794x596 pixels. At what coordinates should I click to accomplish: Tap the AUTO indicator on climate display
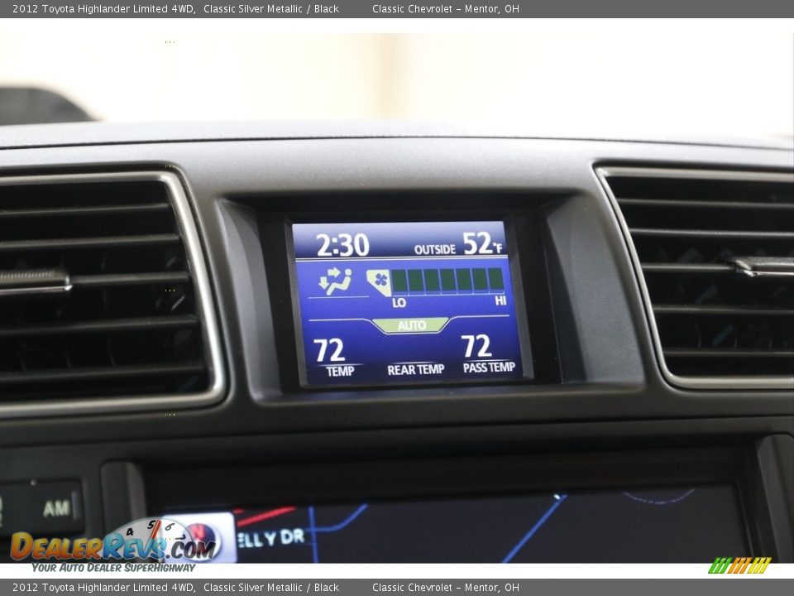pyautogui.click(x=411, y=325)
